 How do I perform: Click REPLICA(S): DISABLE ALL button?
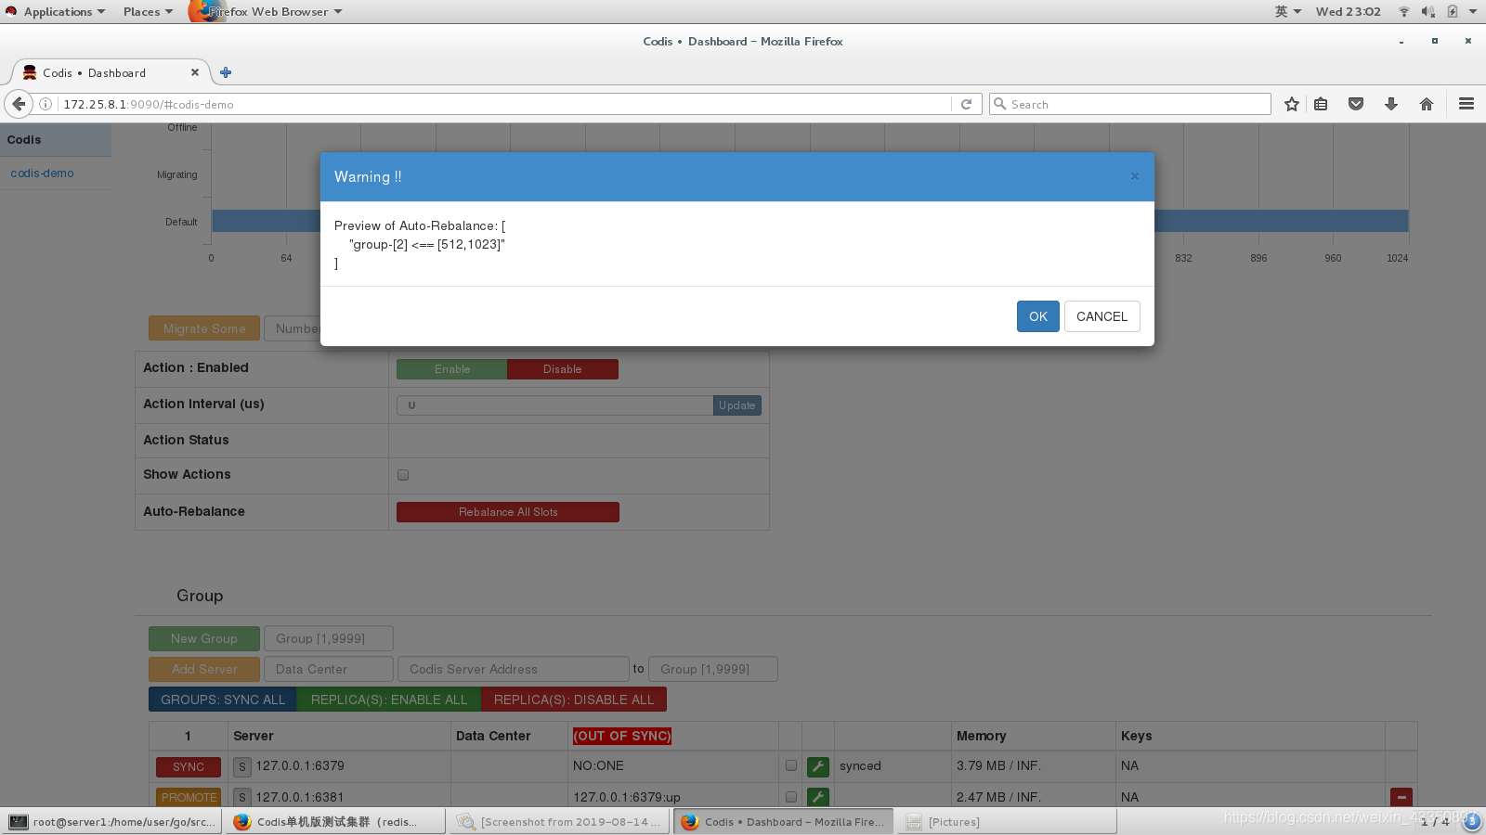(x=574, y=700)
